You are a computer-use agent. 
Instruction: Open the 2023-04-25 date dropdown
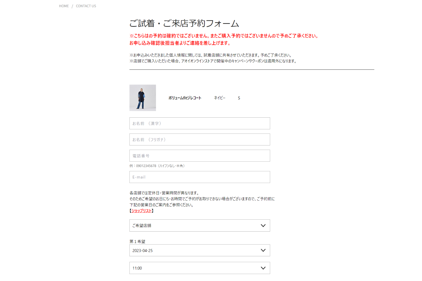tap(200, 250)
